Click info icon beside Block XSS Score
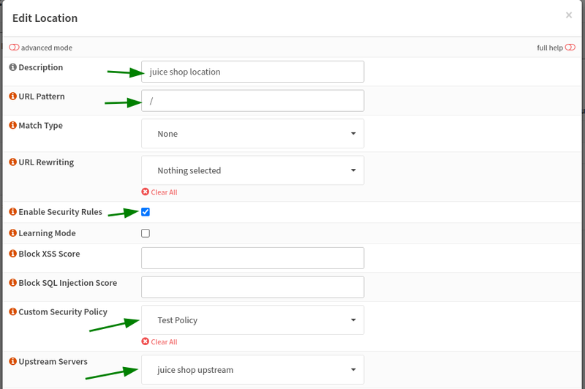 pos(12,254)
